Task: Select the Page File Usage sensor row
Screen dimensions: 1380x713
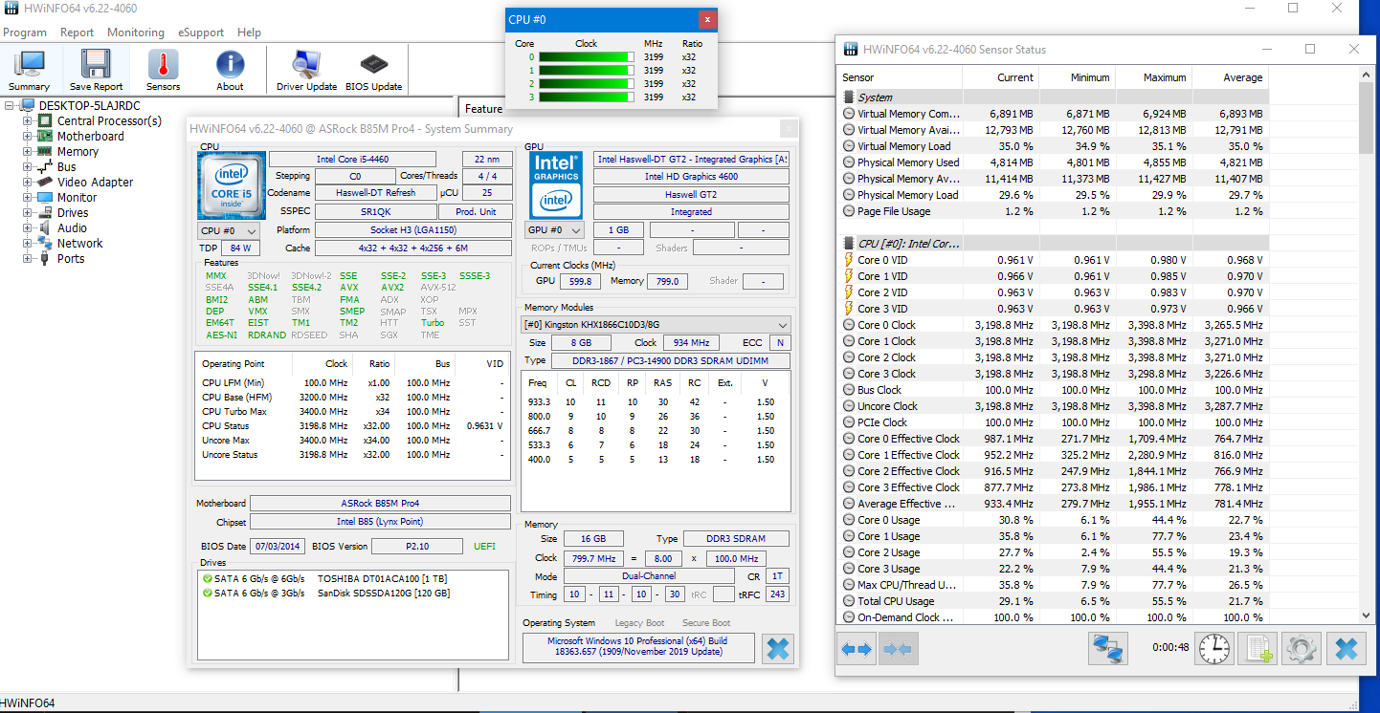Action: (1053, 211)
